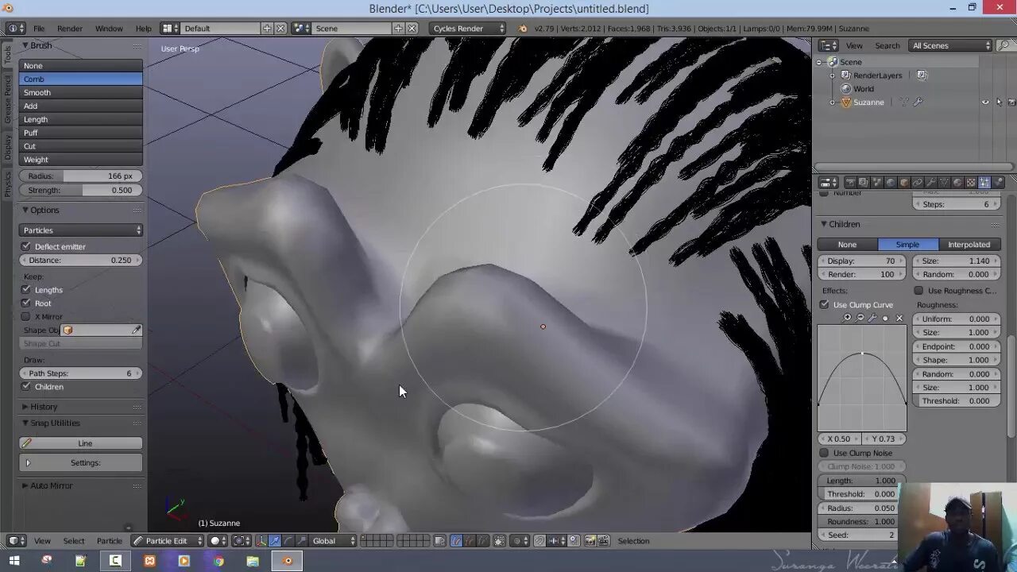Delete point on clump curve with X
This screenshot has width=1017, height=572.
(899, 318)
